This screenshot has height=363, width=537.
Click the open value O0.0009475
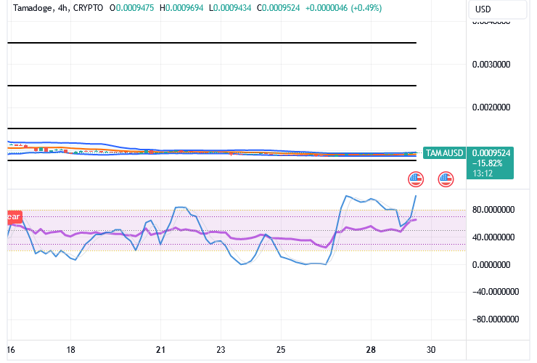tap(132, 8)
